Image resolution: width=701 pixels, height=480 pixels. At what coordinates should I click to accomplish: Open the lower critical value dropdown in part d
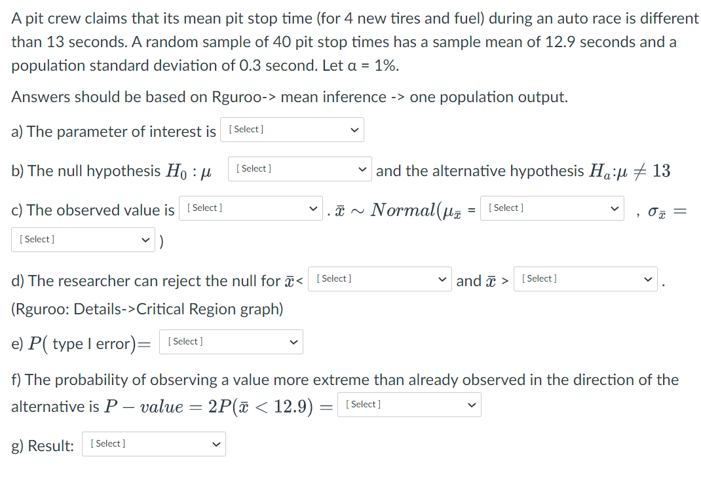tap(380, 278)
